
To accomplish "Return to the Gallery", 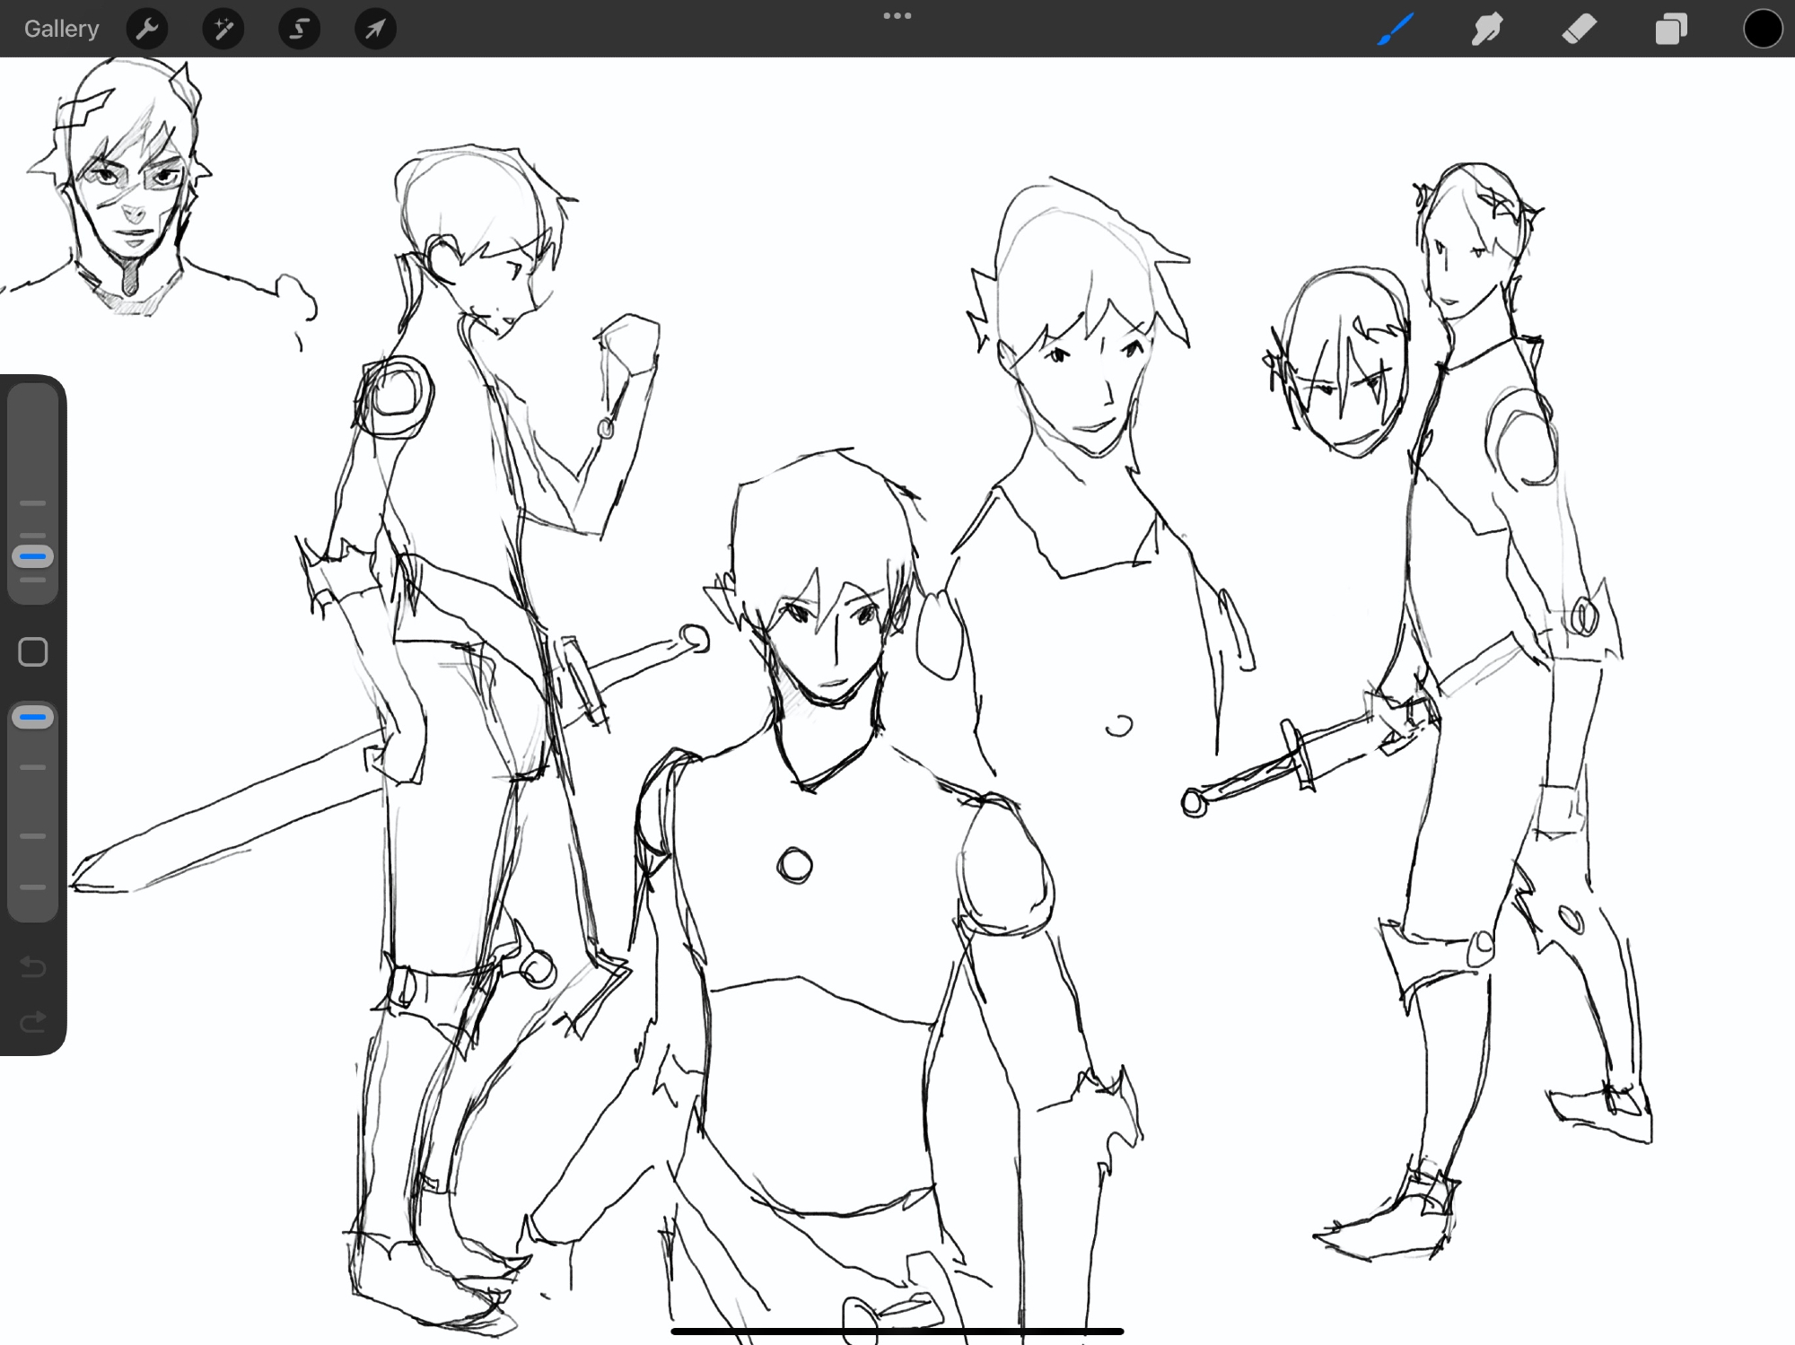I will [61, 29].
